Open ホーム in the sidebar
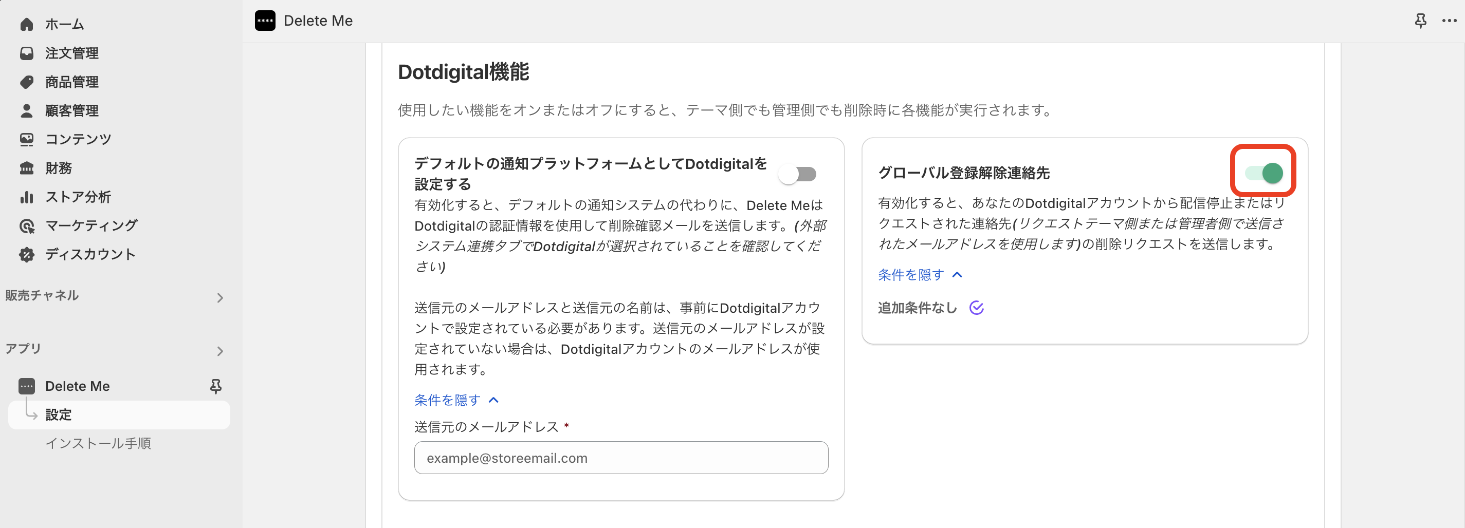The width and height of the screenshot is (1465, 528). click(x=65, y=25)
